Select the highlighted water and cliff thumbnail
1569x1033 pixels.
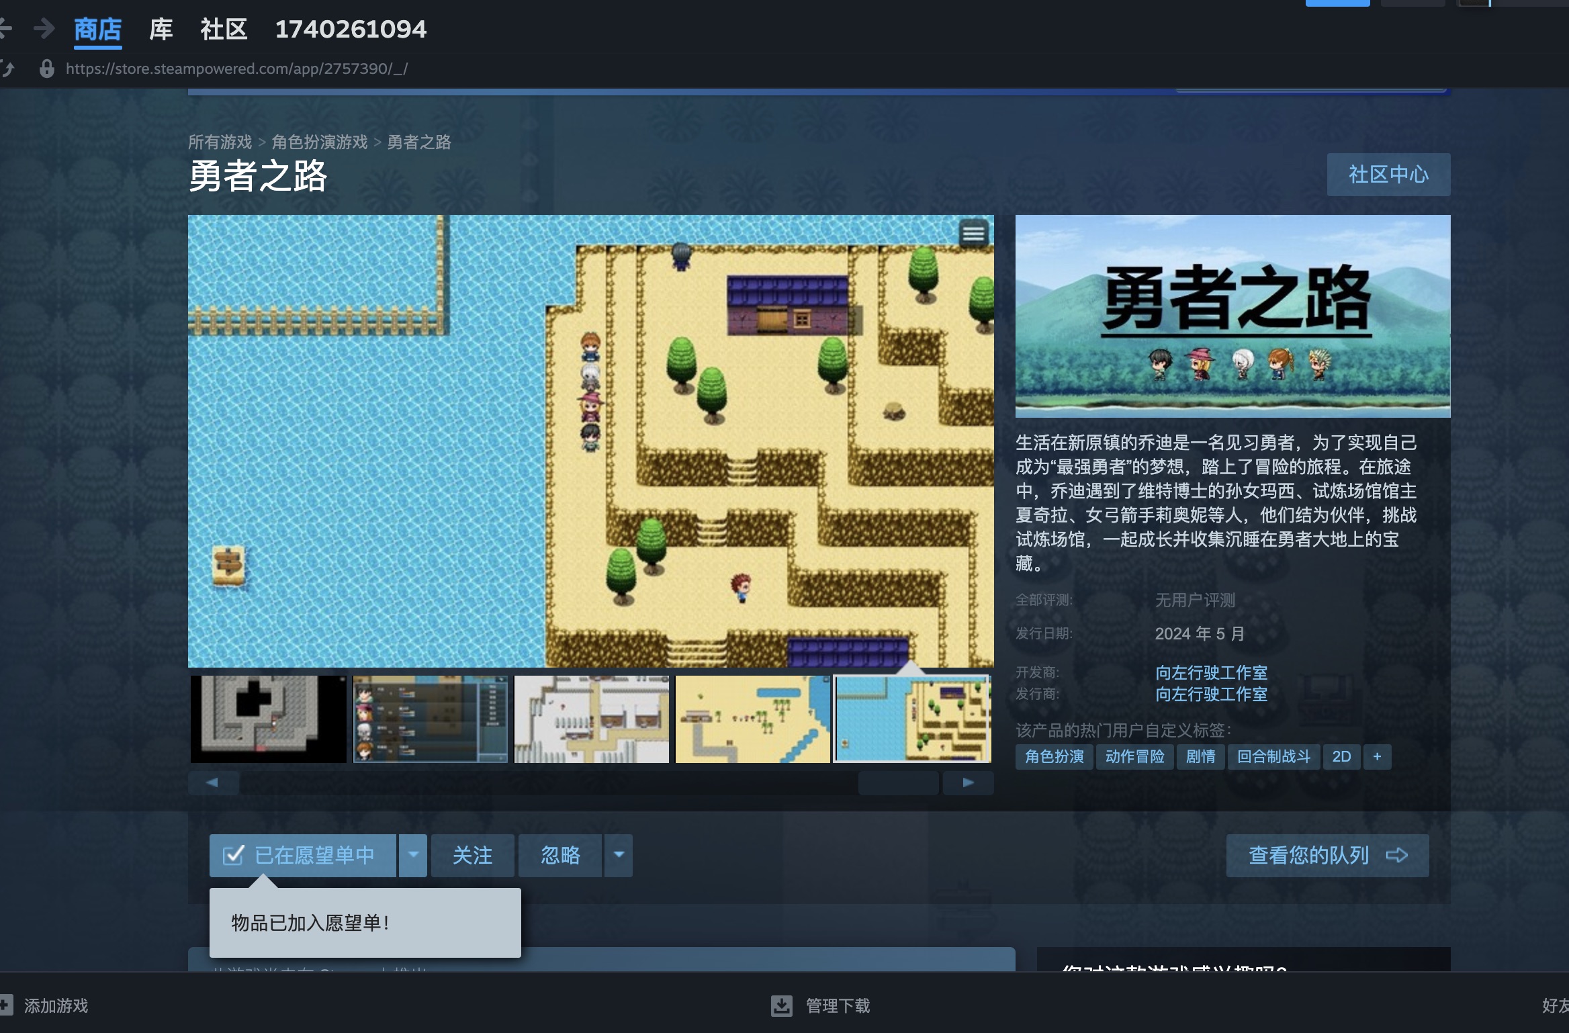click(x=912, y=719)
